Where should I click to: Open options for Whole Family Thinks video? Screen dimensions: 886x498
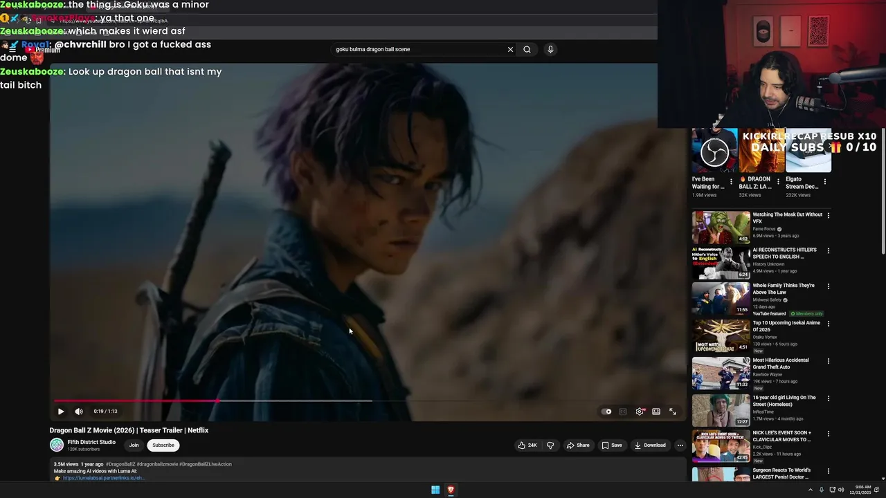(828, 286)
